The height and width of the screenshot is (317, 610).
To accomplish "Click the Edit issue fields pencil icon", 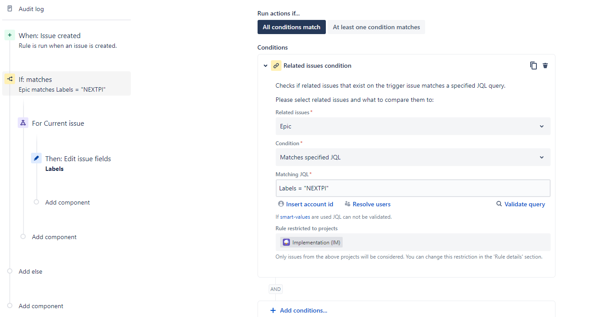I will [36, 158].
